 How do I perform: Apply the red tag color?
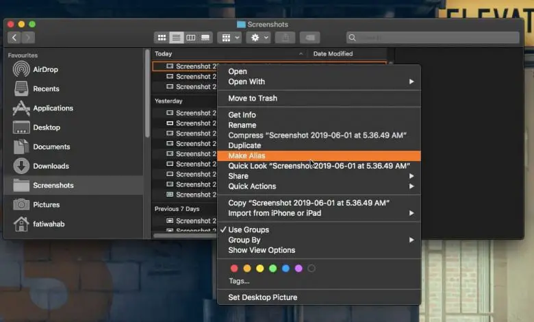234,269
